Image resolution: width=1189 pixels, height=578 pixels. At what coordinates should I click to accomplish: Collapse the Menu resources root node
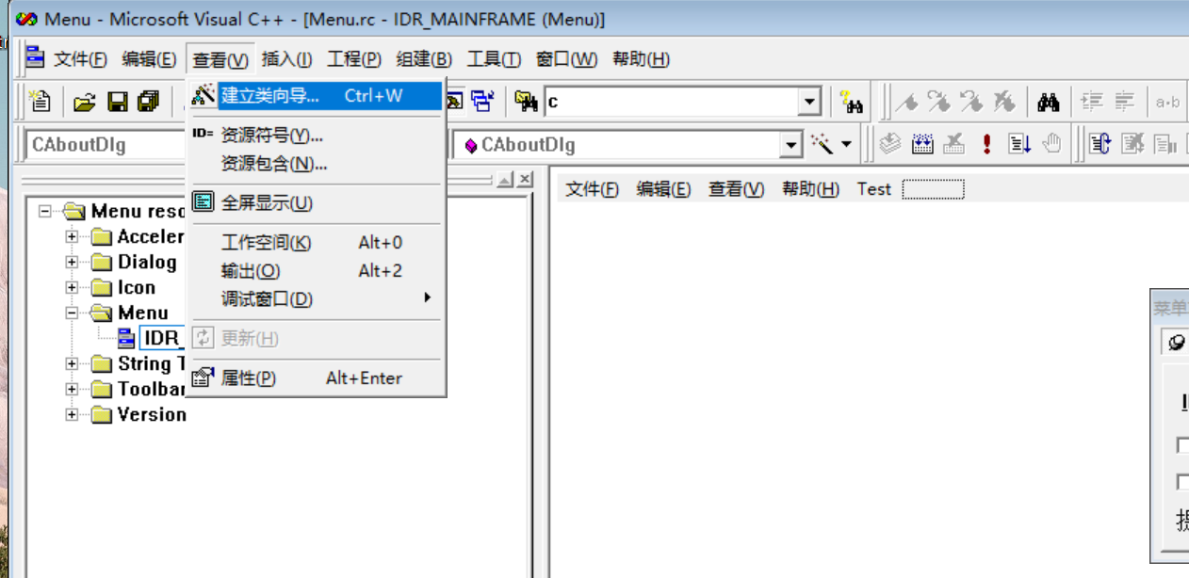(x=45, y=211)
